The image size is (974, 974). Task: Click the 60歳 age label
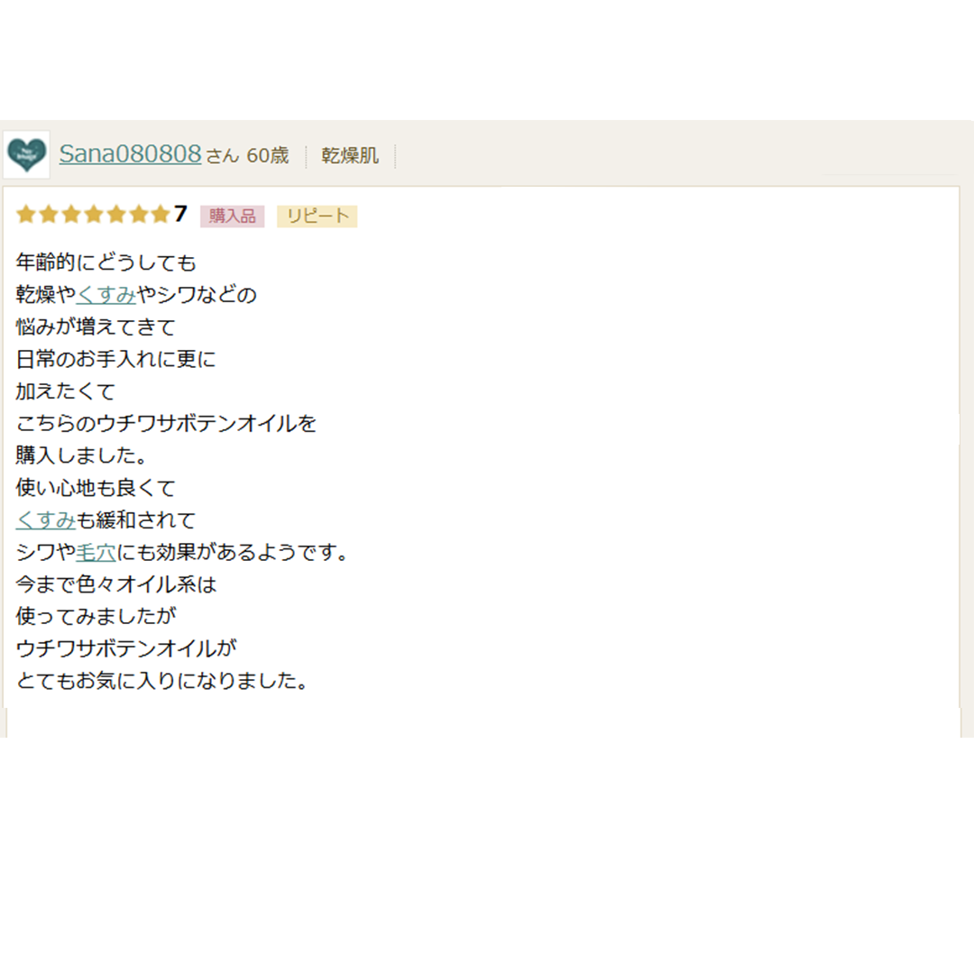[268, 155]
